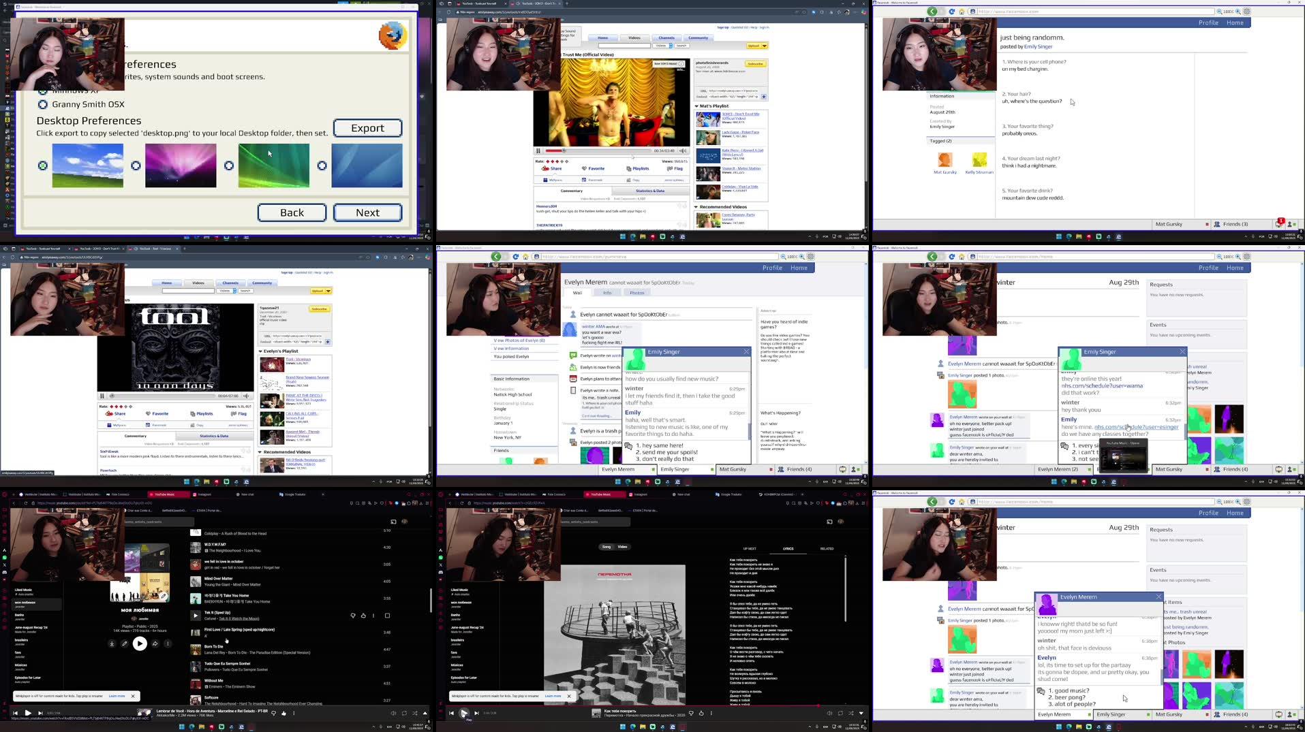This screenshot has width=1305, height=732.
Task: Mute the 3OH!3 video with the speaker icon
Action: tap(683, 150)
